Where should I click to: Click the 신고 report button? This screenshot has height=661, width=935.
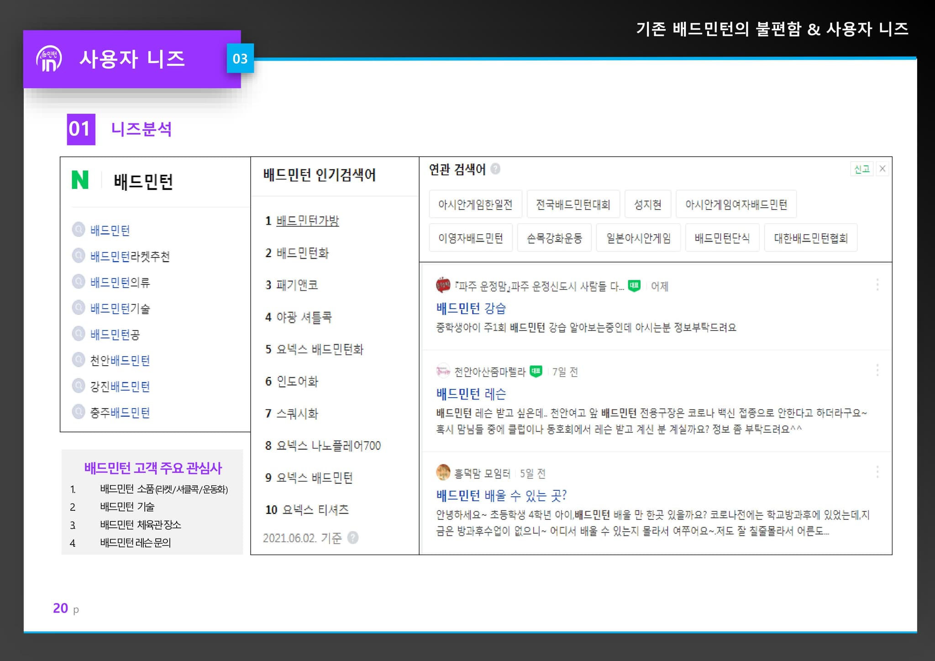(x=862, y=169)
